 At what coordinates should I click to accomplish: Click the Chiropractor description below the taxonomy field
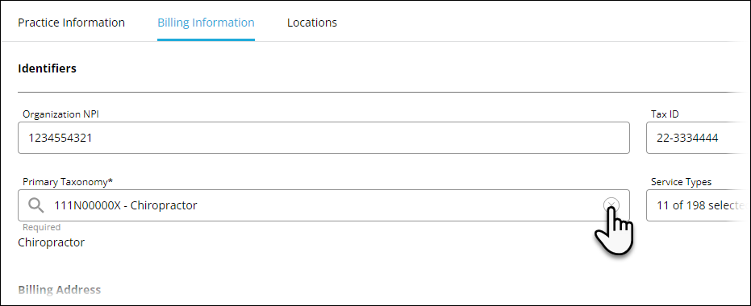pos(52,242)
